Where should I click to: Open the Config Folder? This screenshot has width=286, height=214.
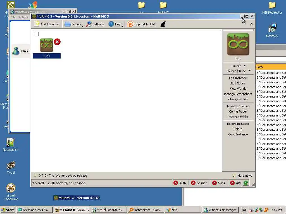click(x=238, y=111)
